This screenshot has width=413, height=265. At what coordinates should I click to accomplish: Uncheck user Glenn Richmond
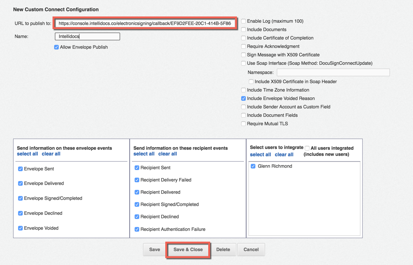point(253,166)
